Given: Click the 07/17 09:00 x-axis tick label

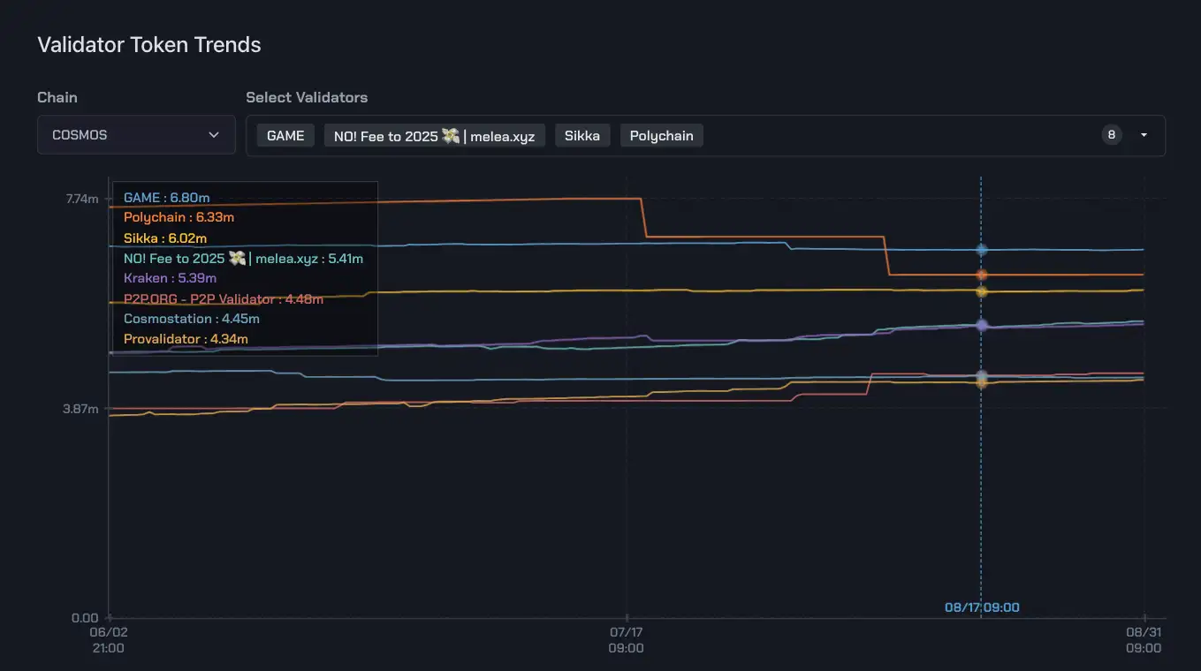Looking at the screenshot, I should coord(626,640).
